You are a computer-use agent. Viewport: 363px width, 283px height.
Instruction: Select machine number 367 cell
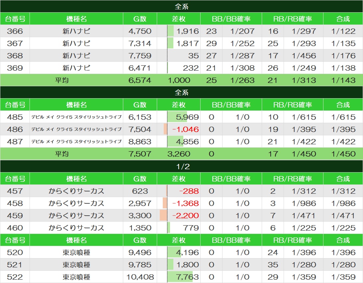[15, 43]
